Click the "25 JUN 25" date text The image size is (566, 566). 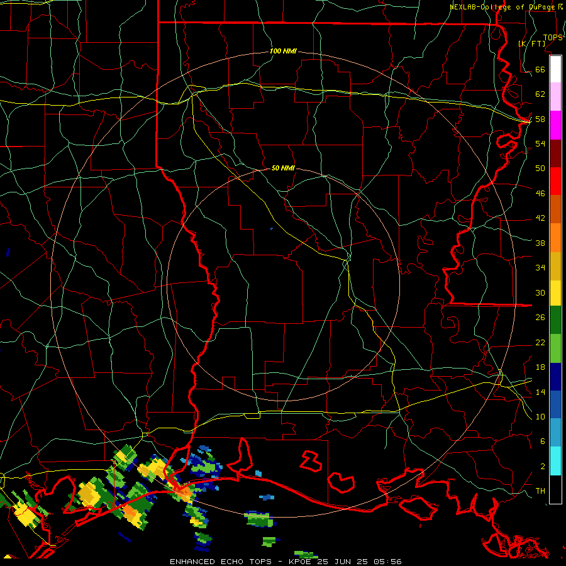[343, 562]
